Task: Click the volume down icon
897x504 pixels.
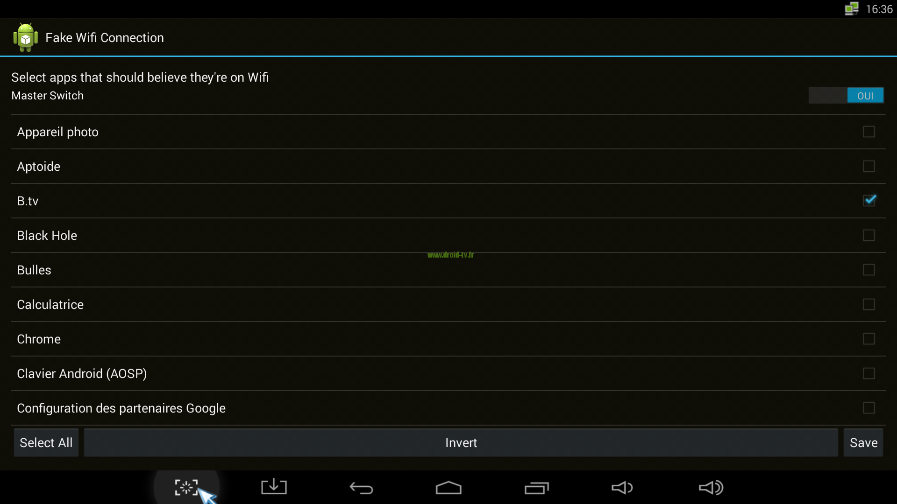Action: pos(622,487)
